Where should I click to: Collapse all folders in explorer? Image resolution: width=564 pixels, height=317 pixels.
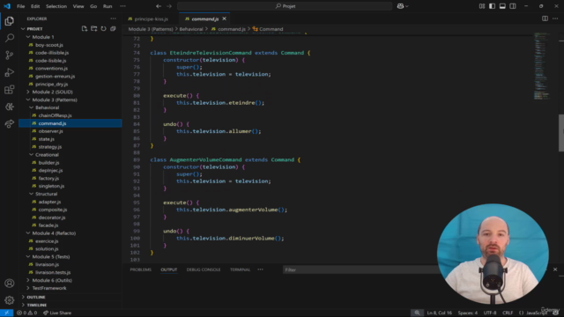coord(113,29)
